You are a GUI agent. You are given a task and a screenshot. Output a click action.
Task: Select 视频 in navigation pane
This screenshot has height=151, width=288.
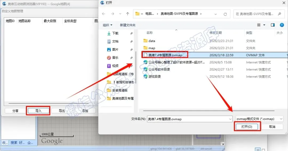click(115, 66)
